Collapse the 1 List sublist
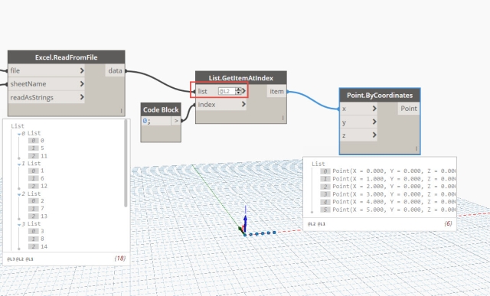Viewport: 490px width, 296px height. 19,164
